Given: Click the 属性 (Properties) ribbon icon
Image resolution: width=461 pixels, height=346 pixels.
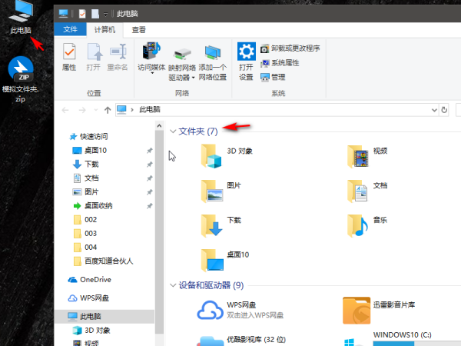Looking at the screenshot, I should click(x=68, y=57).
